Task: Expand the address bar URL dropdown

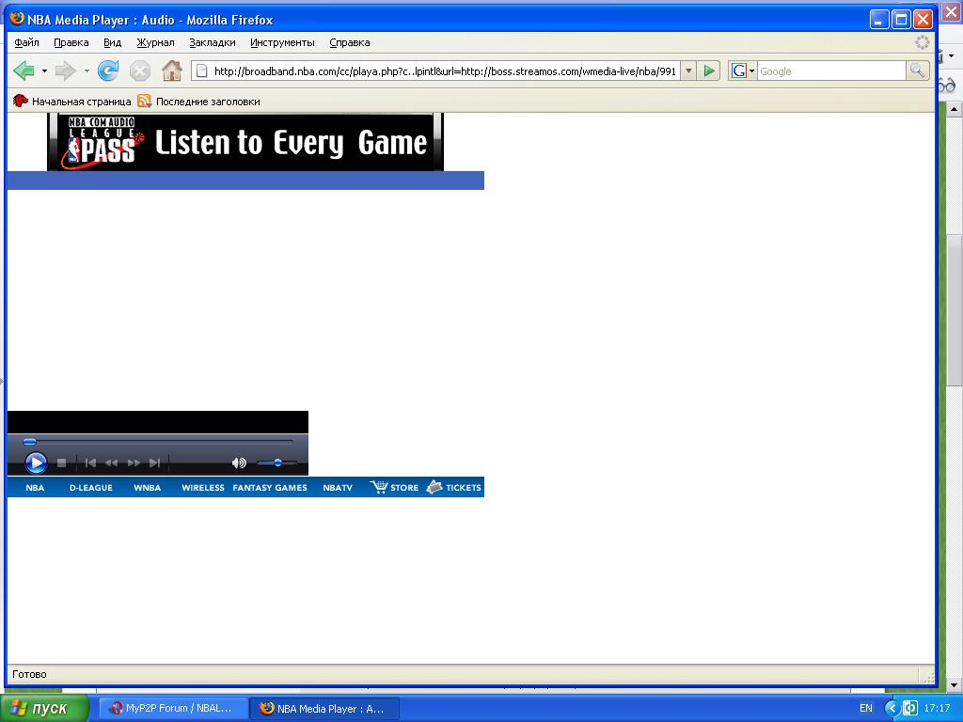Action: pos(688,71)
